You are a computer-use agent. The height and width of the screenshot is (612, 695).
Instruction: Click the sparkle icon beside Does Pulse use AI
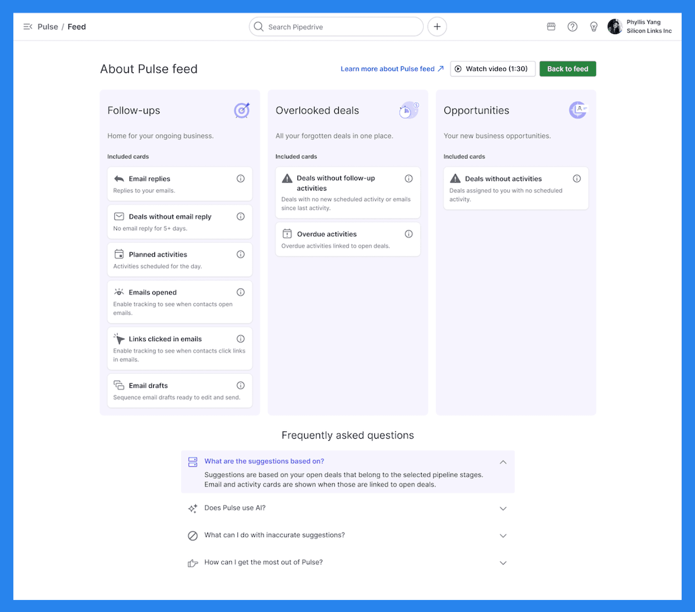pyautogui.click(x=193, y=509)
